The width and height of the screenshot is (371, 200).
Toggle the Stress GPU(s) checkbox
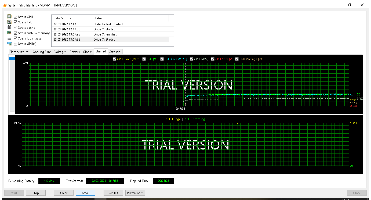tap(16, 44)
